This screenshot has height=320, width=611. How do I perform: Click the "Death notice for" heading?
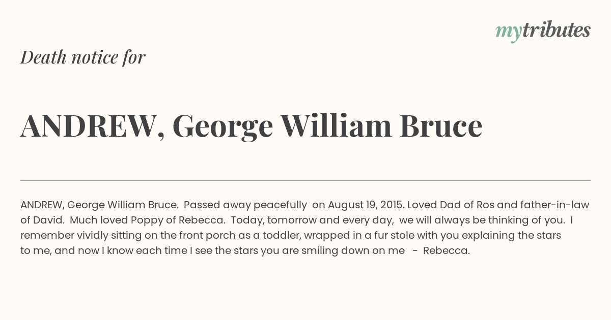tap(83, 57)
